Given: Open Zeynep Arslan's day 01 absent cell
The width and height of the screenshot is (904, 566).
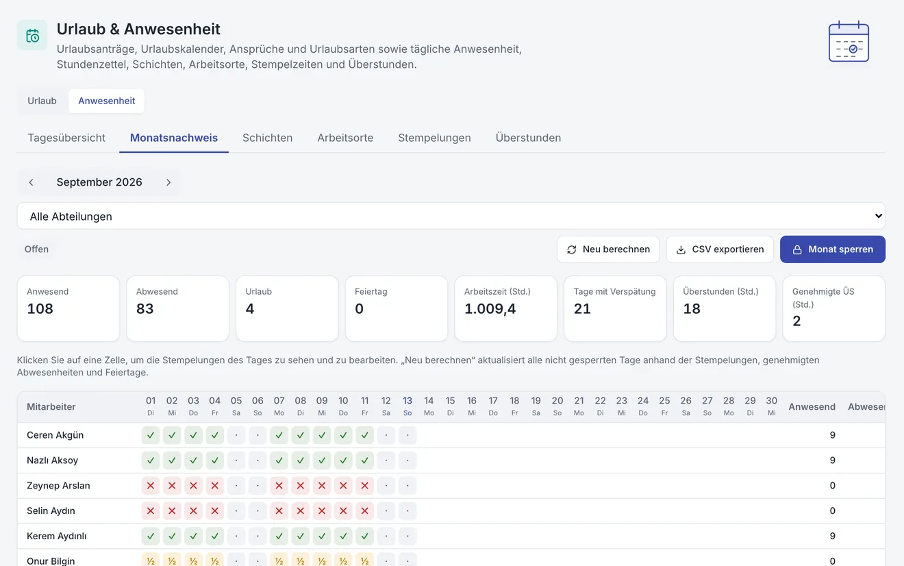Looking at the screenshot, I should [151, 486].
